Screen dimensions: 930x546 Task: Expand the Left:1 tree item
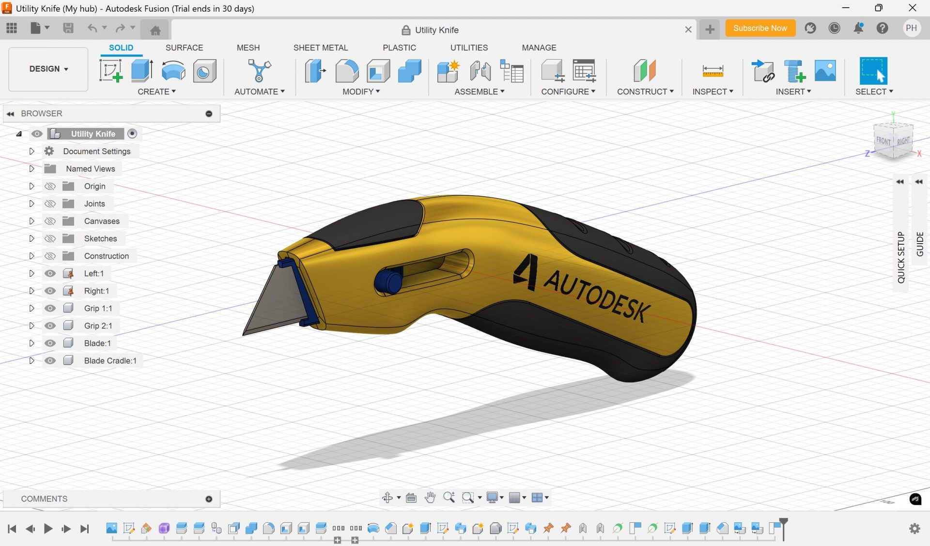(31, 273)
